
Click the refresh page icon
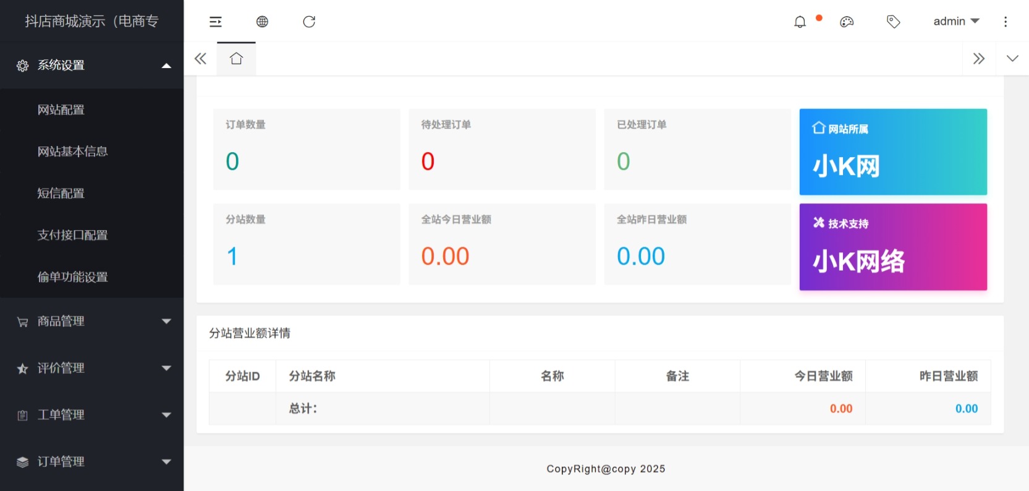click(x=309, y=22)
